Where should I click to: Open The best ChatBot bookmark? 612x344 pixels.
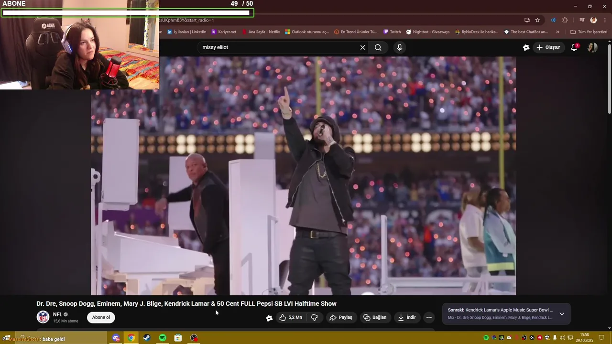pyautogui.click(x=526, y=32)
